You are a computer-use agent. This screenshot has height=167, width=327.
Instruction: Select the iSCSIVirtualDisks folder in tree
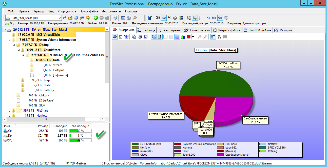[x=48, y=35]
